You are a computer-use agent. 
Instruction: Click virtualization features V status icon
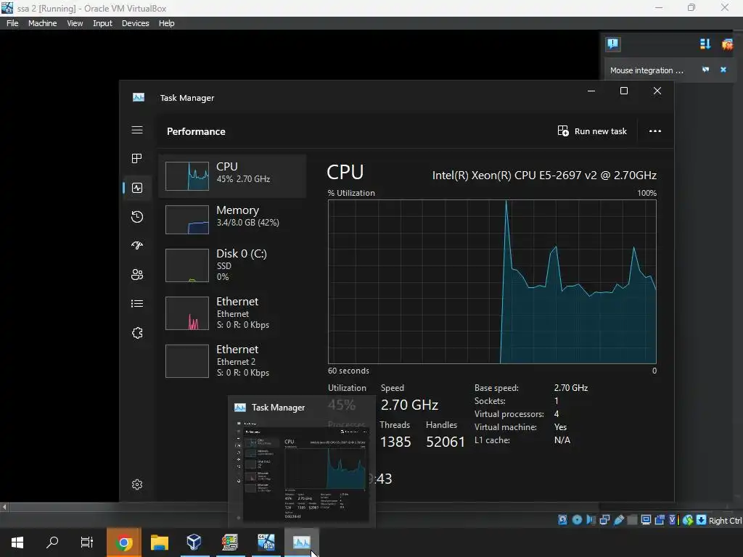pos(673,519)
